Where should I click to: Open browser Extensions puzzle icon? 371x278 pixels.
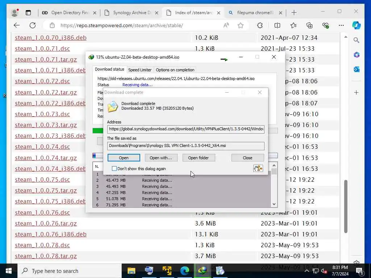(260, 25)
